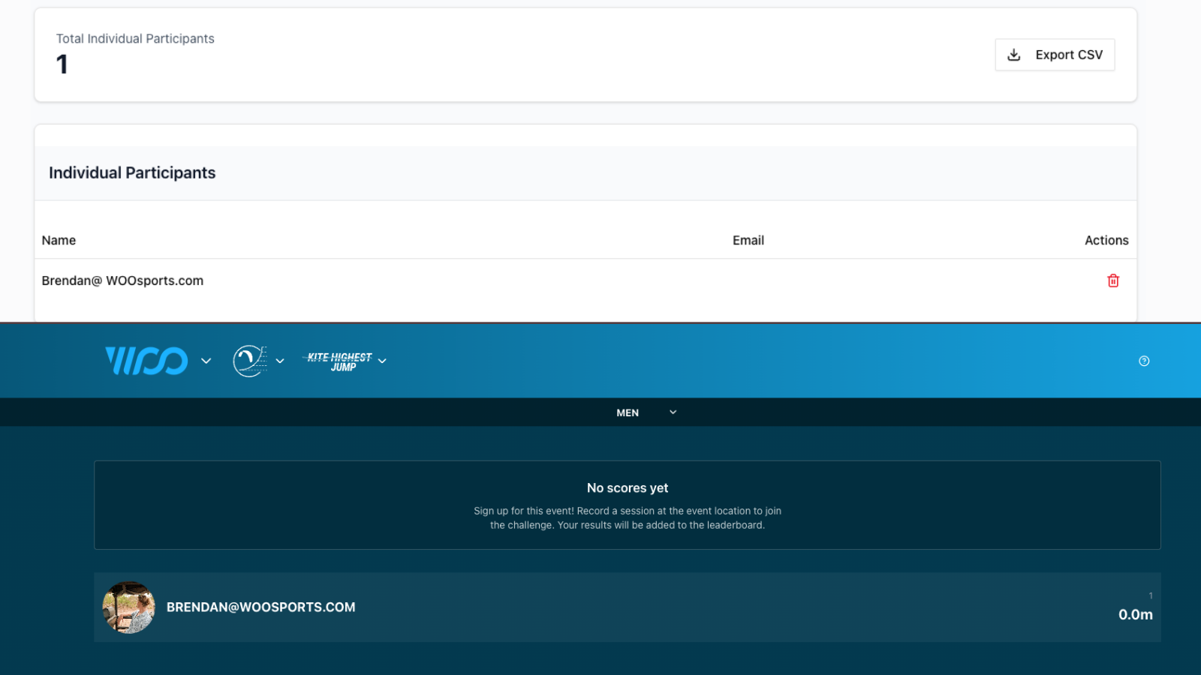
Task: Click the Export CSV button
Action: click(x=1055, y=55)
